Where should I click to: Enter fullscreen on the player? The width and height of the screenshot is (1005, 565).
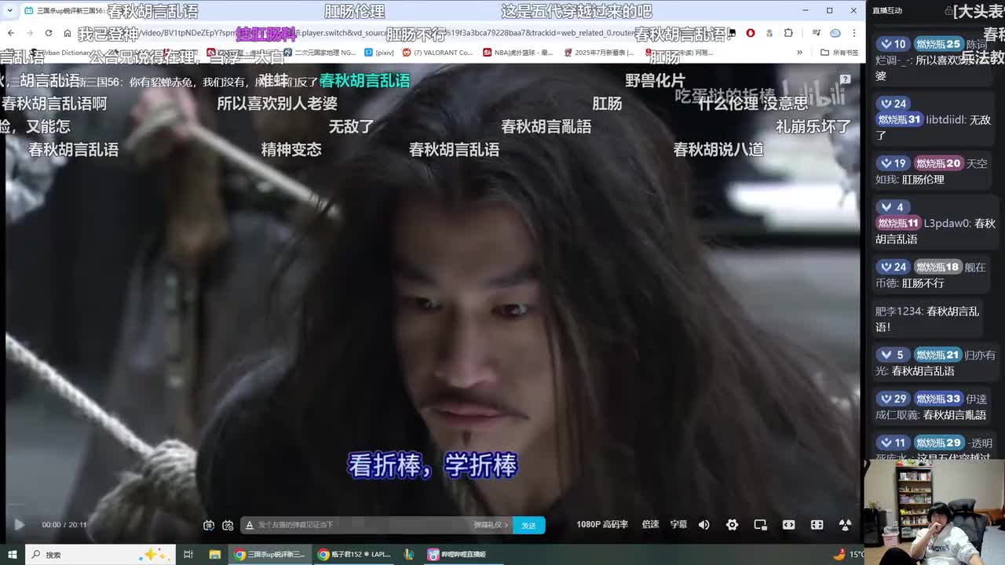[845, 525]
